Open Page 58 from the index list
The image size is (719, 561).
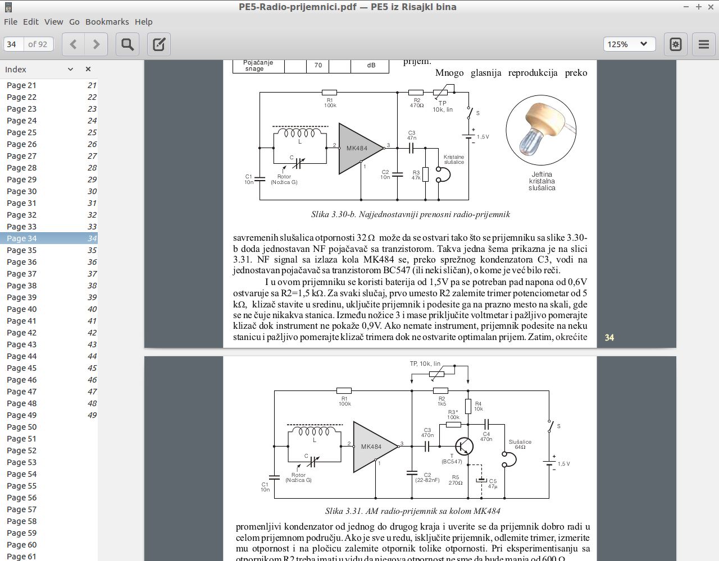click(x=49, y=521)
